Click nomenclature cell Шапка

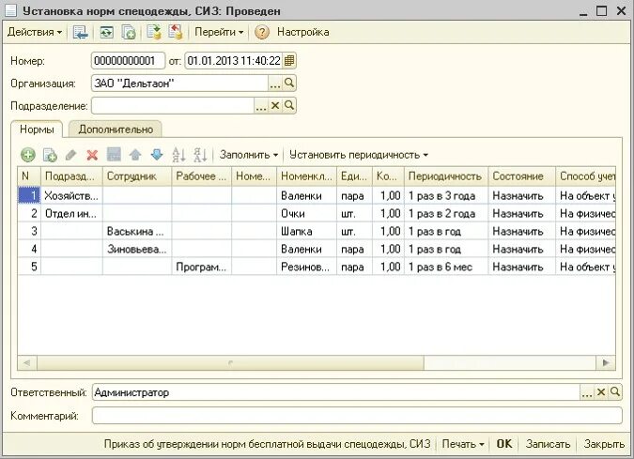coord(306,231)
